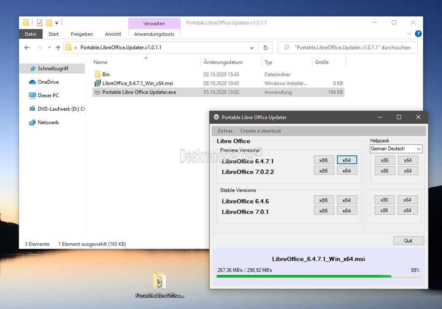The image size is (442, 309).
Task: Click the Updater title bar app icon
Action: tap(216, 117)
